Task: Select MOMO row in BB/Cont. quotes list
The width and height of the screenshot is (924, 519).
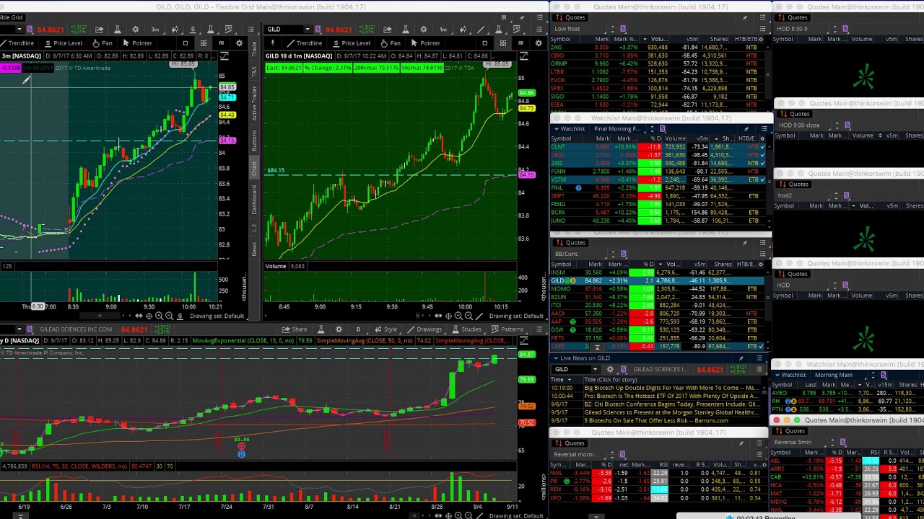Action: (x=657, y=289)
